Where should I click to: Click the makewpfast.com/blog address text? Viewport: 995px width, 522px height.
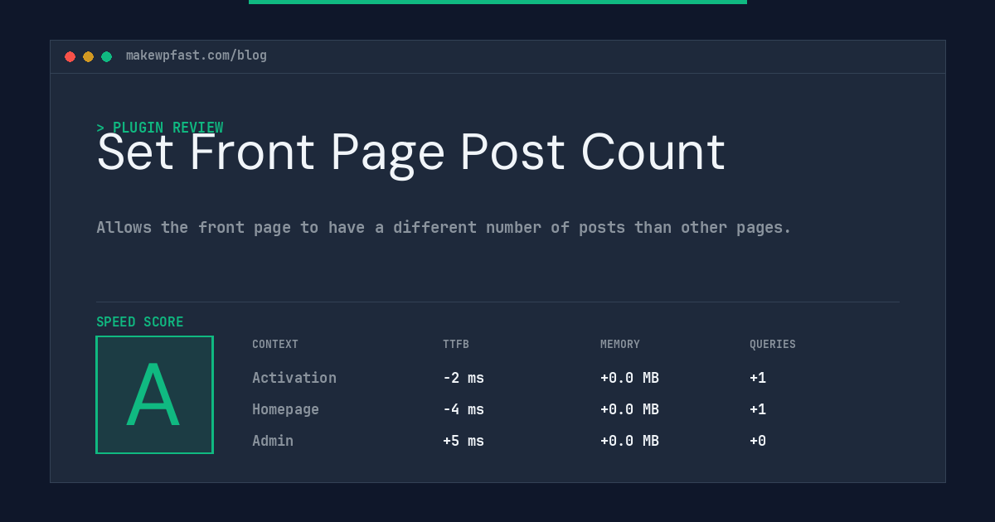point(197,56)
